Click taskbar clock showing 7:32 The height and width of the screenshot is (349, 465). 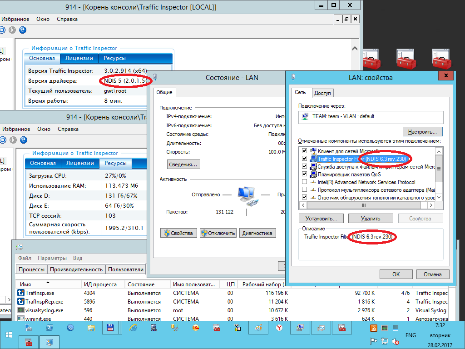pyautogui.click(x=440, y=325)
